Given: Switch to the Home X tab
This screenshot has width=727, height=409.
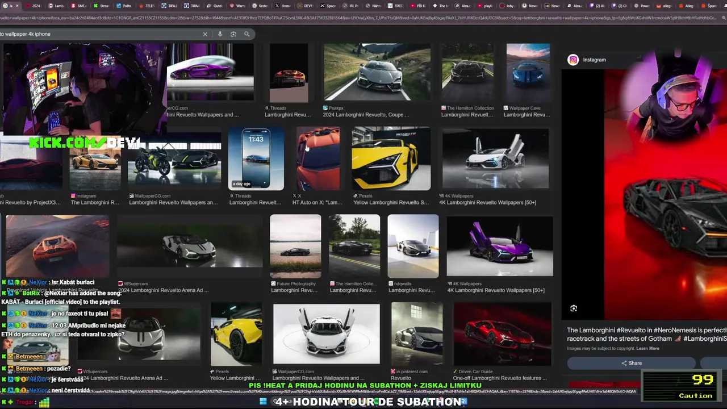Looking at the screenshot, I should point(283,6).
